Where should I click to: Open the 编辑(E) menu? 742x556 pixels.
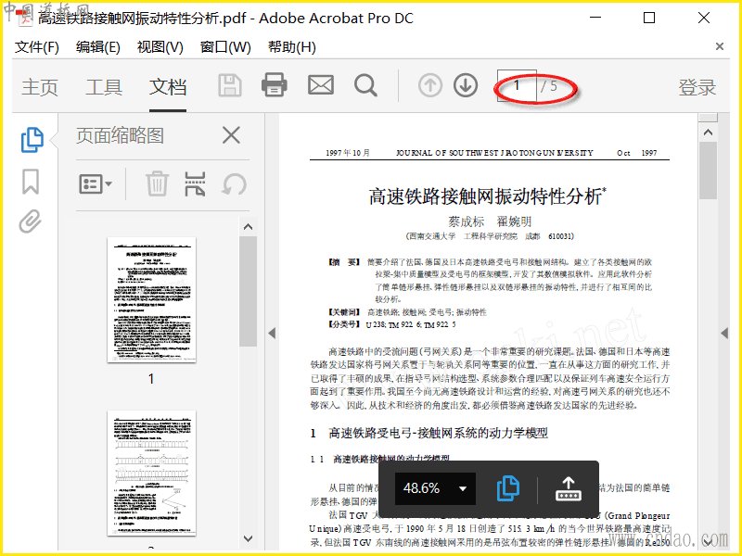pyautogui.click(x=98, y=47)
